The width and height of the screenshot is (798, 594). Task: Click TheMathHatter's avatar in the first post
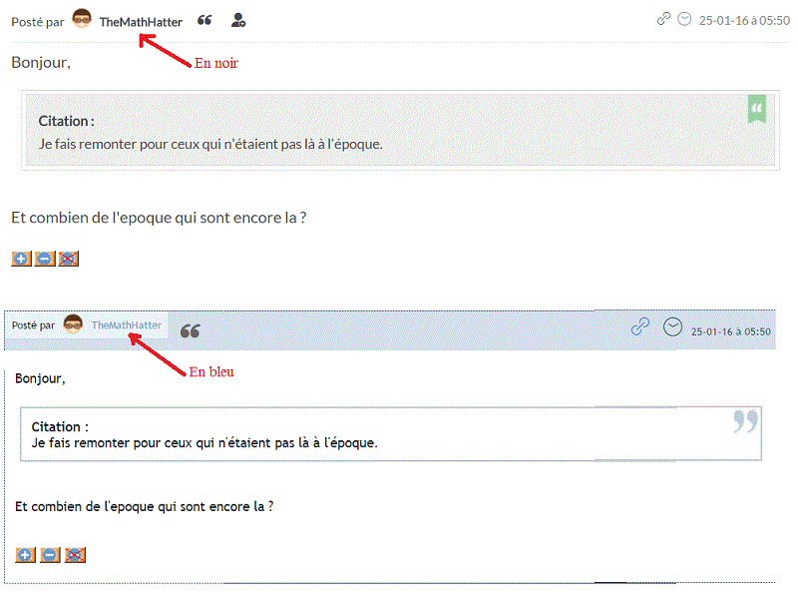(82, 21)
